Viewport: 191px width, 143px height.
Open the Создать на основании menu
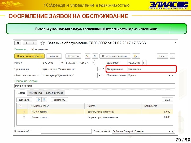[115, 56]
